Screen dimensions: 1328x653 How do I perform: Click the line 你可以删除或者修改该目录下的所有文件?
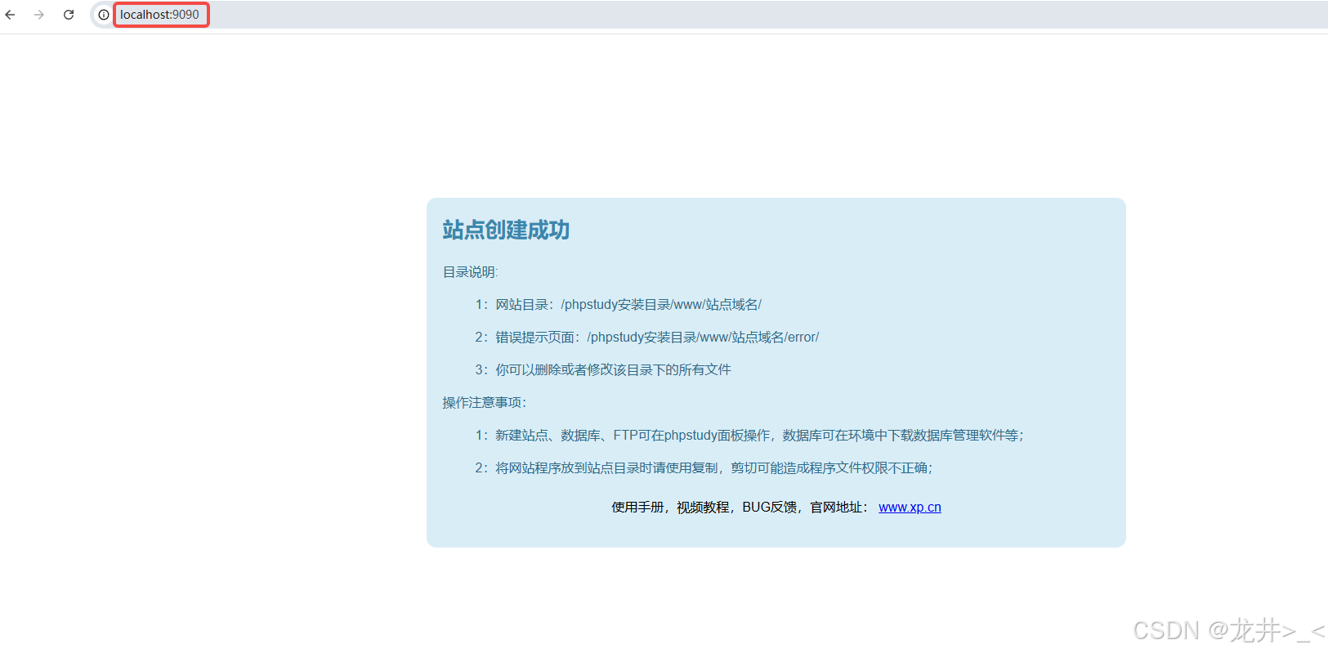click(603, 370)
